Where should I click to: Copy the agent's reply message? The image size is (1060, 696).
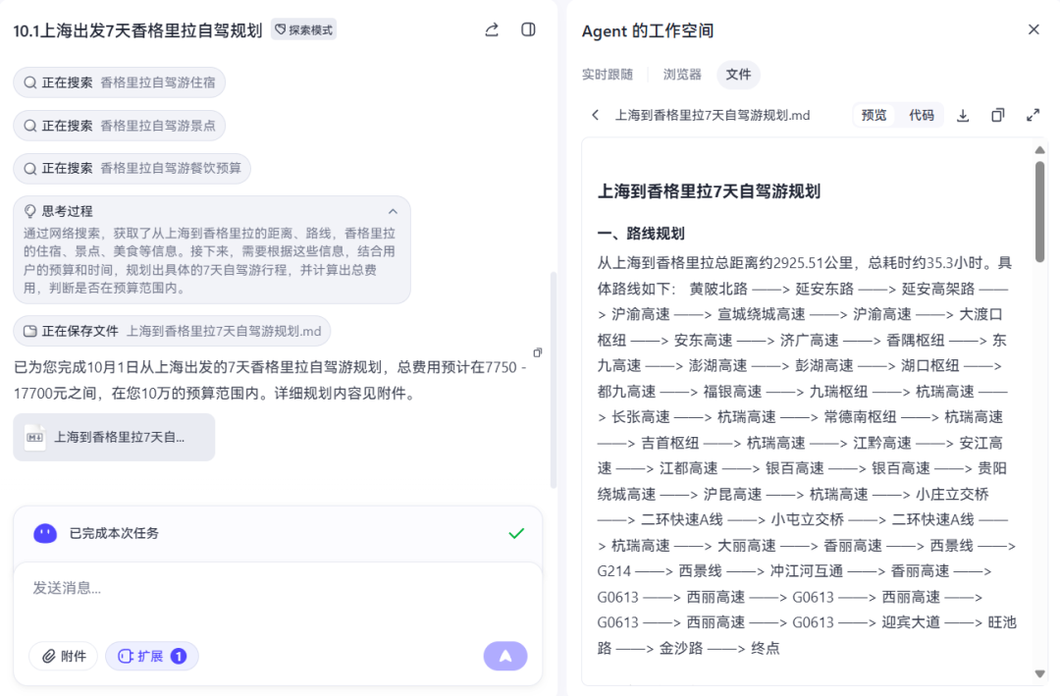[x=537, y=351]
